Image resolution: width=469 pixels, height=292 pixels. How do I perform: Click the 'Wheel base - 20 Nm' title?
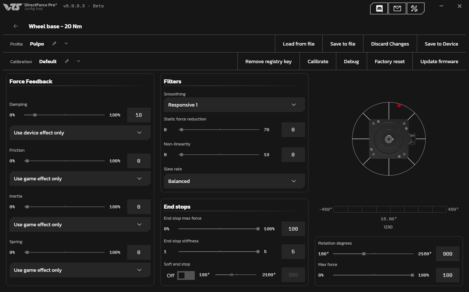(x=55, y=26)
